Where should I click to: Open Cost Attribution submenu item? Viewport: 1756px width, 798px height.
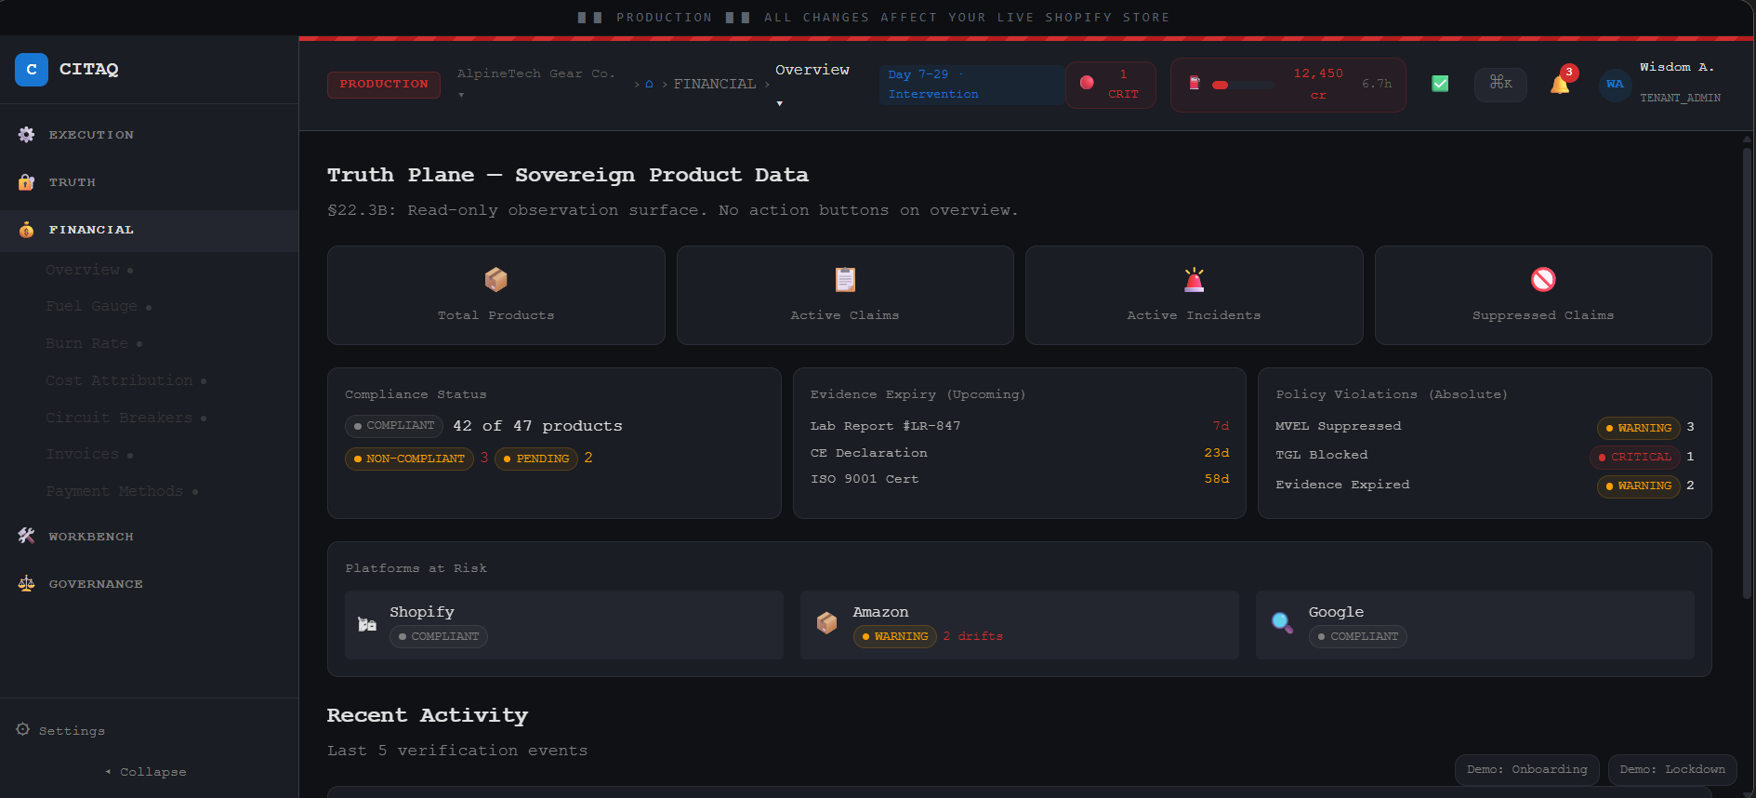pyautogui.click(x=125, y=380)
